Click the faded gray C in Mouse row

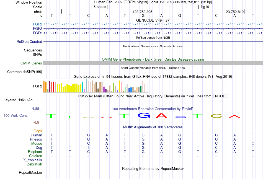point(253,144)
